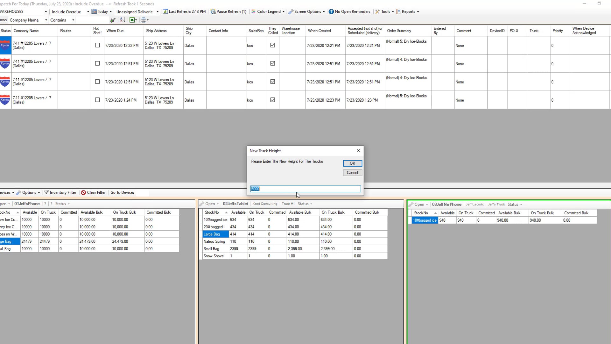The image size is (611, 344).
Task: Check Hot Shot box for 12:22 PM order
Action: tap(97, 45)
